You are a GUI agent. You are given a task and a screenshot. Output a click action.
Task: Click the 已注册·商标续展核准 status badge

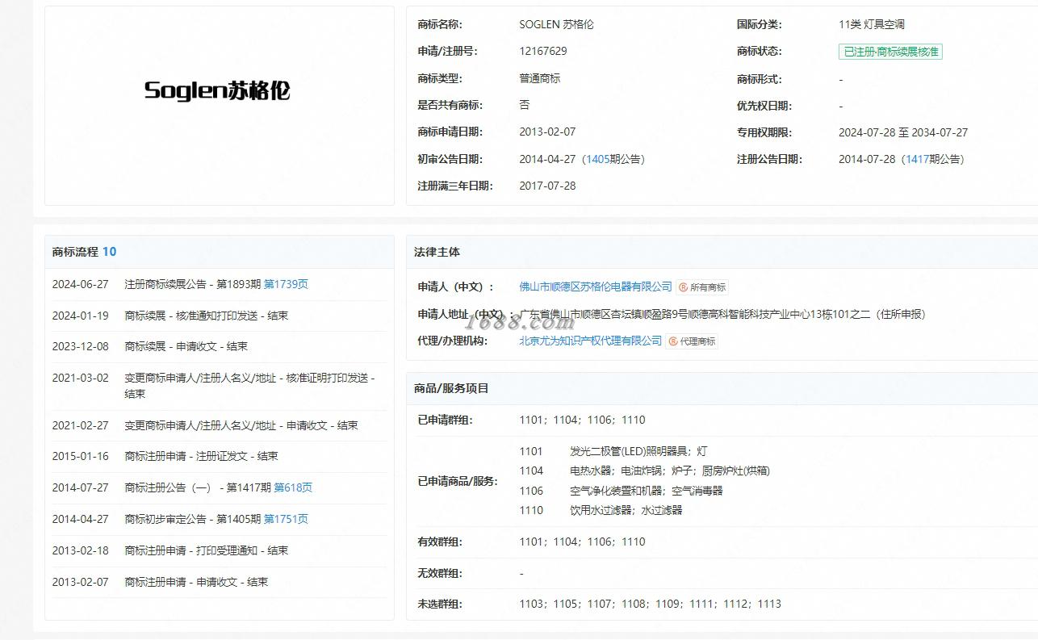point(890,52)
